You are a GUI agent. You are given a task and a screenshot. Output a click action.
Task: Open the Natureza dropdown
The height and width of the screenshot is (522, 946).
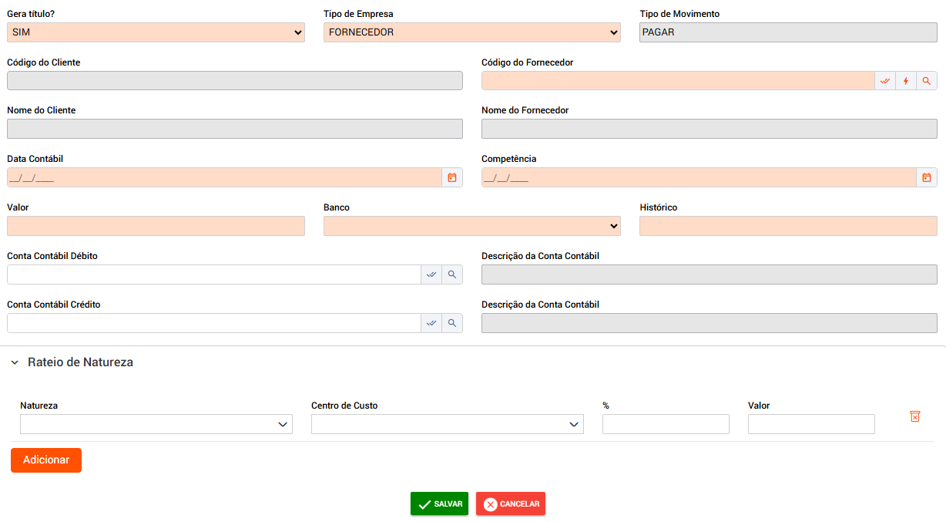(156, 425)
